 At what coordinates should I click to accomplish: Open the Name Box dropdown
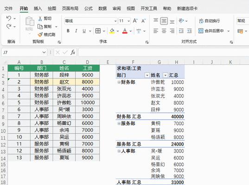coord(44,52)
